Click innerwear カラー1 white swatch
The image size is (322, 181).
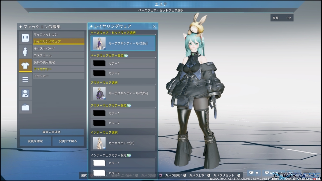click(99, 163)
